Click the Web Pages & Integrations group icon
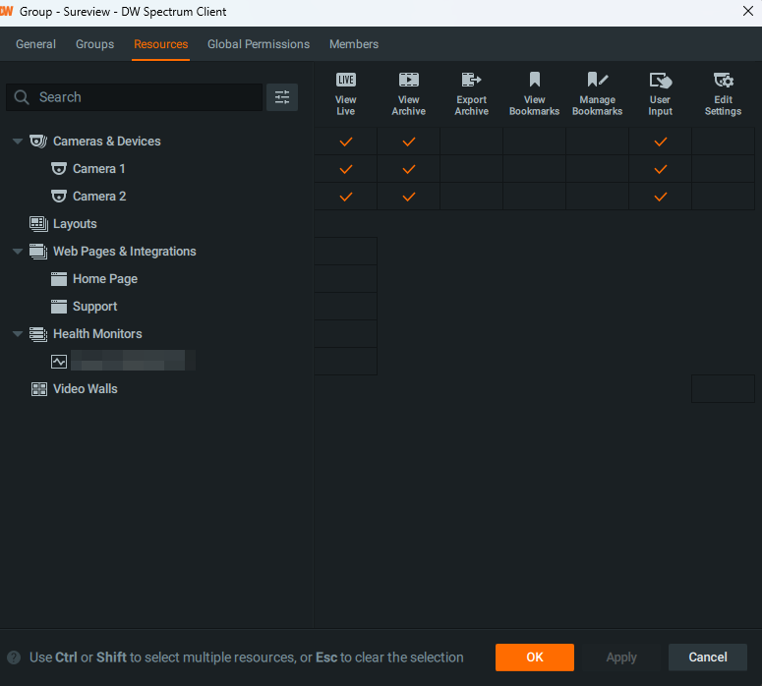The image size is (762, 686). [38, 252]
